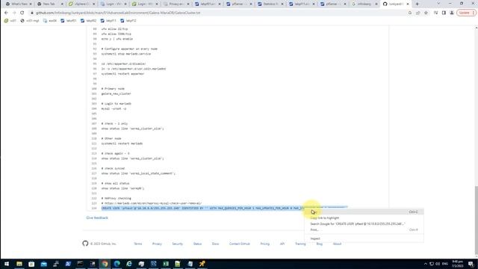
Task: Go forward to the next page
Action: tap(14, 13)
